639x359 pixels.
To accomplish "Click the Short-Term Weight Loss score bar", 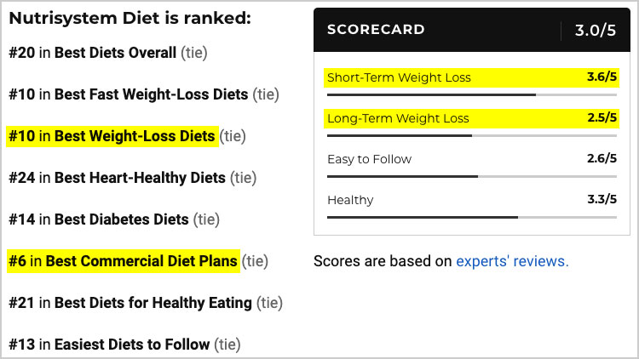I will coord(472,94).
